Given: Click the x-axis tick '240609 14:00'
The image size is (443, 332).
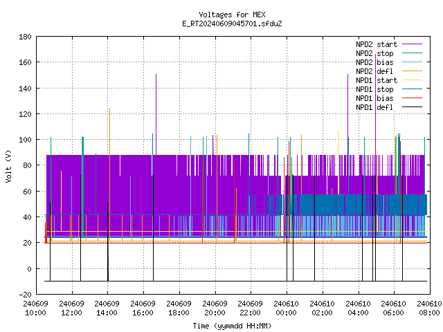Looking at the screenshot, I should [x=107, y=308].
